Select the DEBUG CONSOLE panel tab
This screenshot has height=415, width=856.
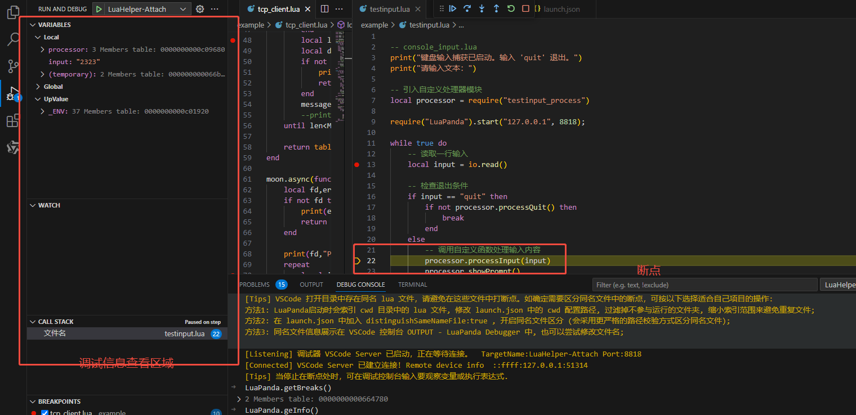tap(361, 285)
